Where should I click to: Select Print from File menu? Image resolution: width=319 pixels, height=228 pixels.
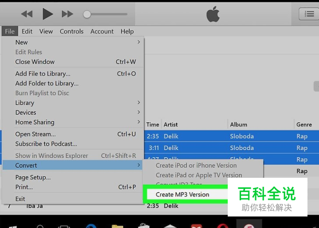[x=73, y=187]
